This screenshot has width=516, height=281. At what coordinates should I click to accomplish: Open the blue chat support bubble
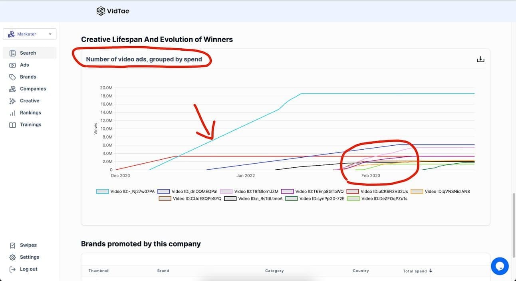[500, 266]
